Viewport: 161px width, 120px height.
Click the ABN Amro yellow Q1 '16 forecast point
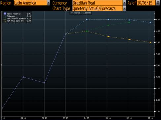tap(108, 36)
